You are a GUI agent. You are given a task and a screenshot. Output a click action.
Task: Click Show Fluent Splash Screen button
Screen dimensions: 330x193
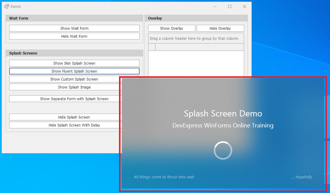[x=74, y=71]
